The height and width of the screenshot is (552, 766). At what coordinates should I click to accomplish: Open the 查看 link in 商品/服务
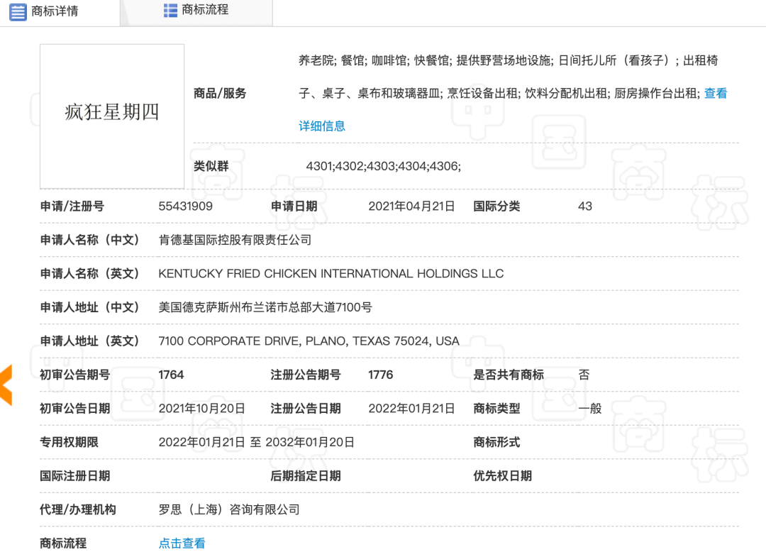[x=716, y=94]
